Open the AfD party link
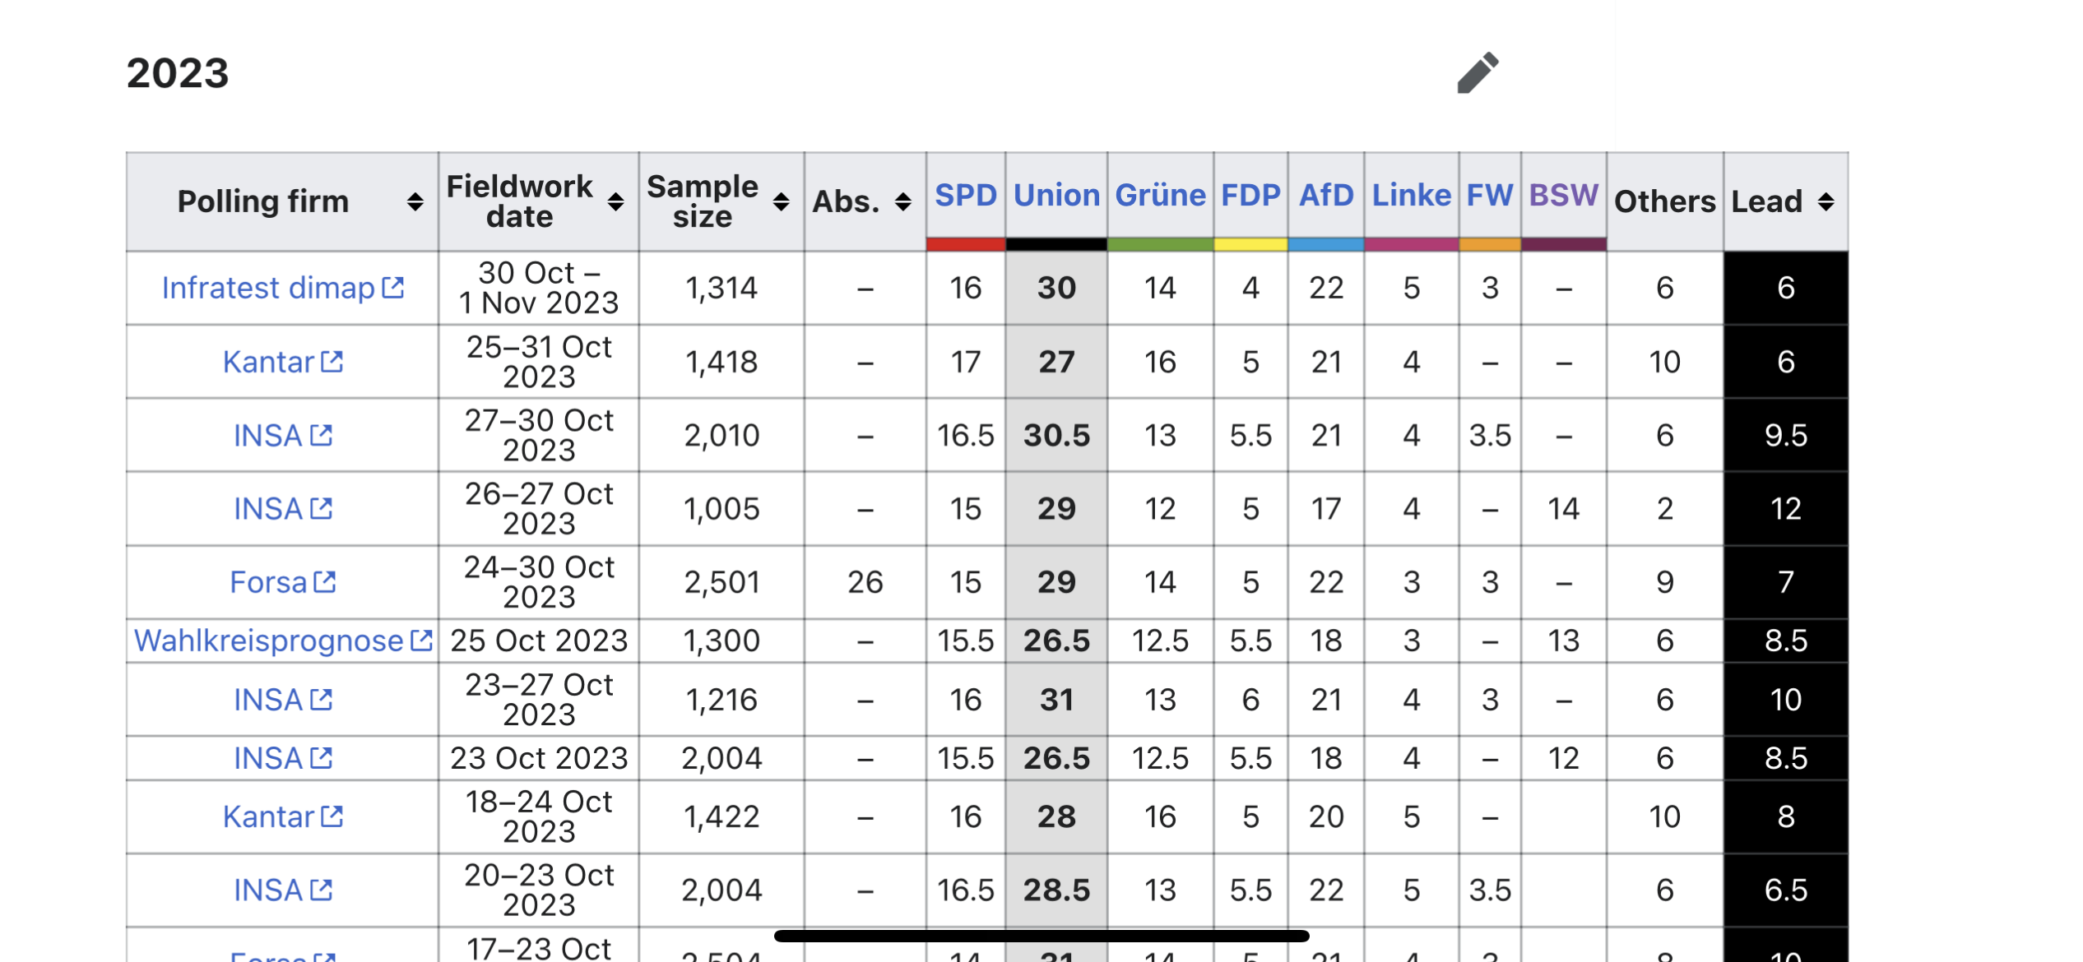2083x962 pixels. pyautogui.click(x=1325, y=195)
